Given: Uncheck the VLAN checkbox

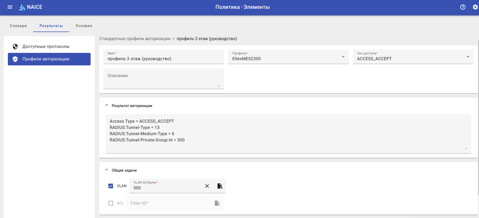Looking at the screenshot, I should [x=111, y=186].
